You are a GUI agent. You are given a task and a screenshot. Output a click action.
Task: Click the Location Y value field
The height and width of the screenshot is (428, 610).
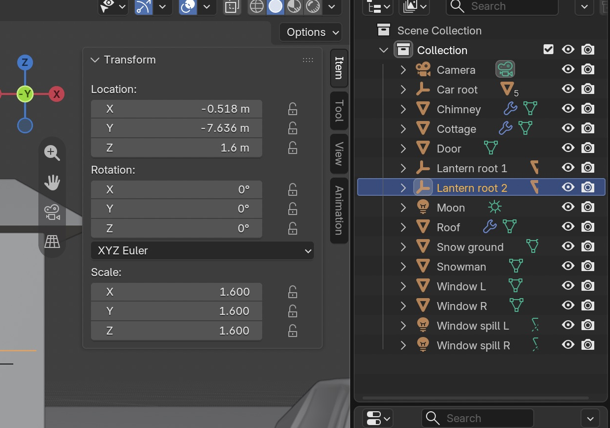177,128
